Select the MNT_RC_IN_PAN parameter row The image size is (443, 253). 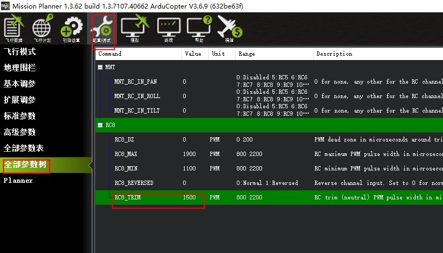coord(269,81)
